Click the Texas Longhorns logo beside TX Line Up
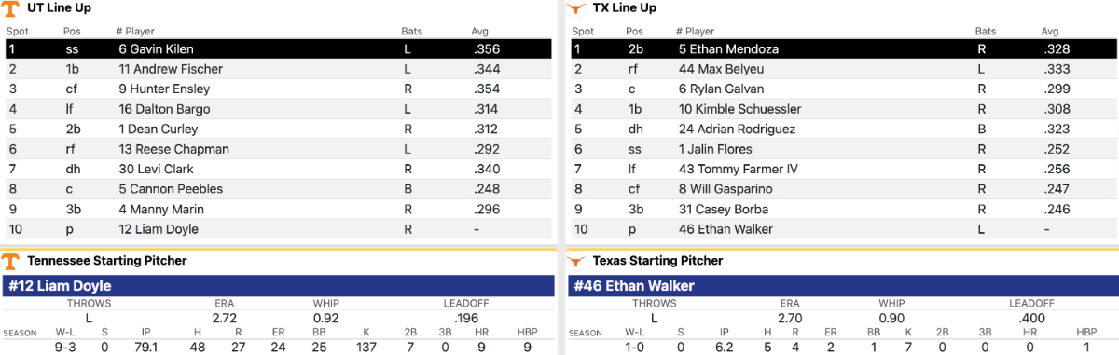The height and width of the screenshot is (355, 1119). tap(575, 8)
